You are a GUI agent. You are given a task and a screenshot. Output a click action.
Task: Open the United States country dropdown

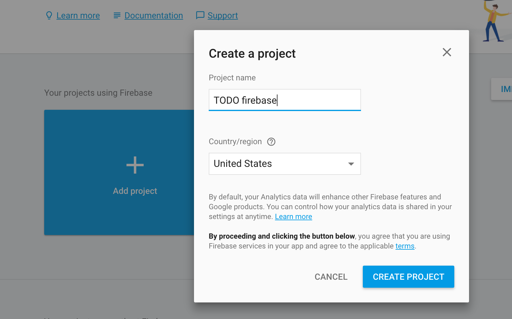(285, 164)
